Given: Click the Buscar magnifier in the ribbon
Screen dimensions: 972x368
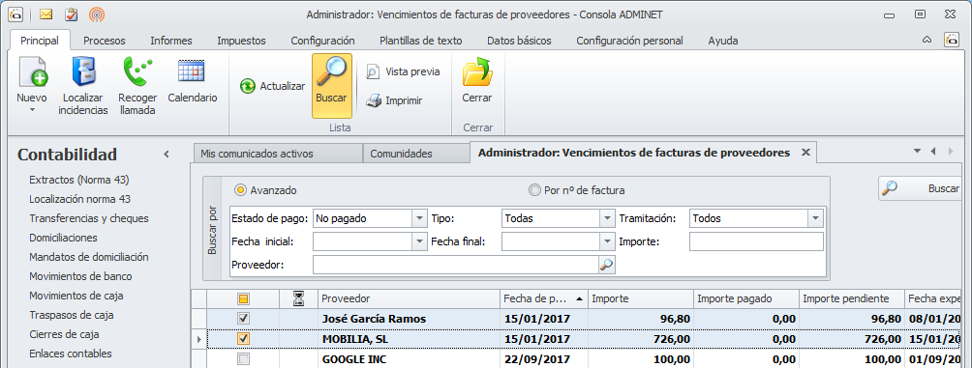Looking at the screenshot, I should coord(332,72).
